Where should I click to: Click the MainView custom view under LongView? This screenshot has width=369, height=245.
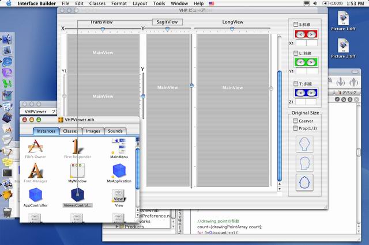pos(233,110)
